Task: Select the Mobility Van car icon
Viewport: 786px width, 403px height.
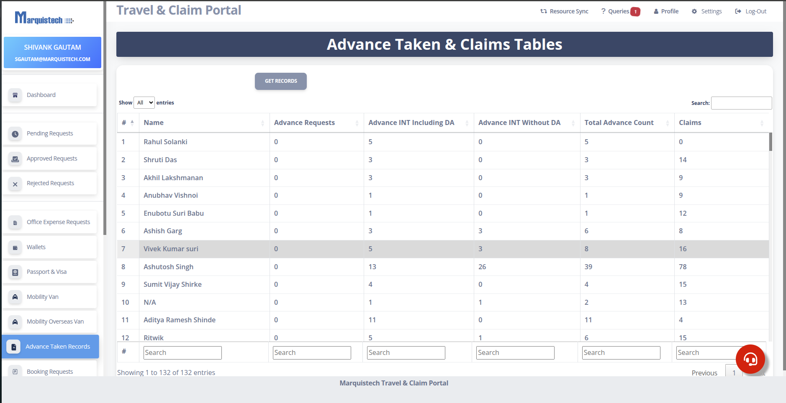Action: [x=15, y=297]
